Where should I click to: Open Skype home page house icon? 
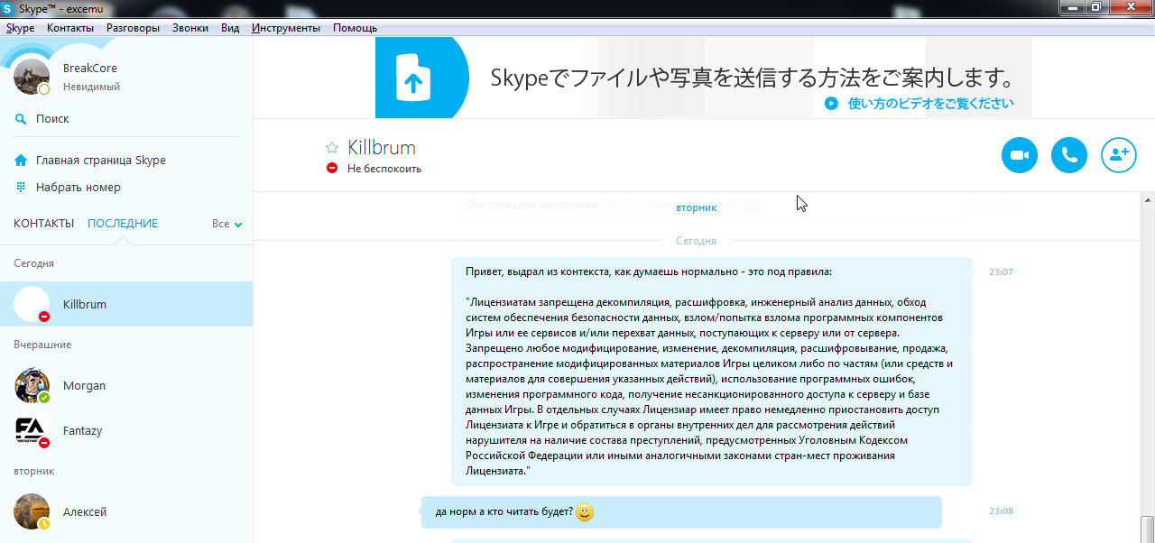pyautogui.click(x=21, y=161)
